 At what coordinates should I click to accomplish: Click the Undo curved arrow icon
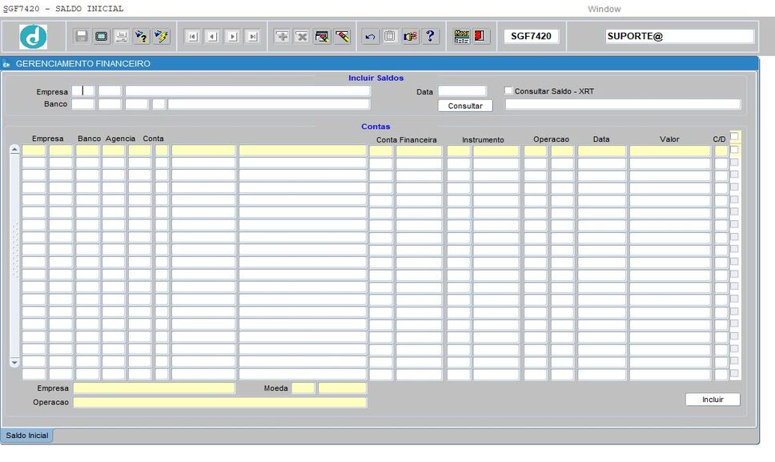(x=370, y=36)
